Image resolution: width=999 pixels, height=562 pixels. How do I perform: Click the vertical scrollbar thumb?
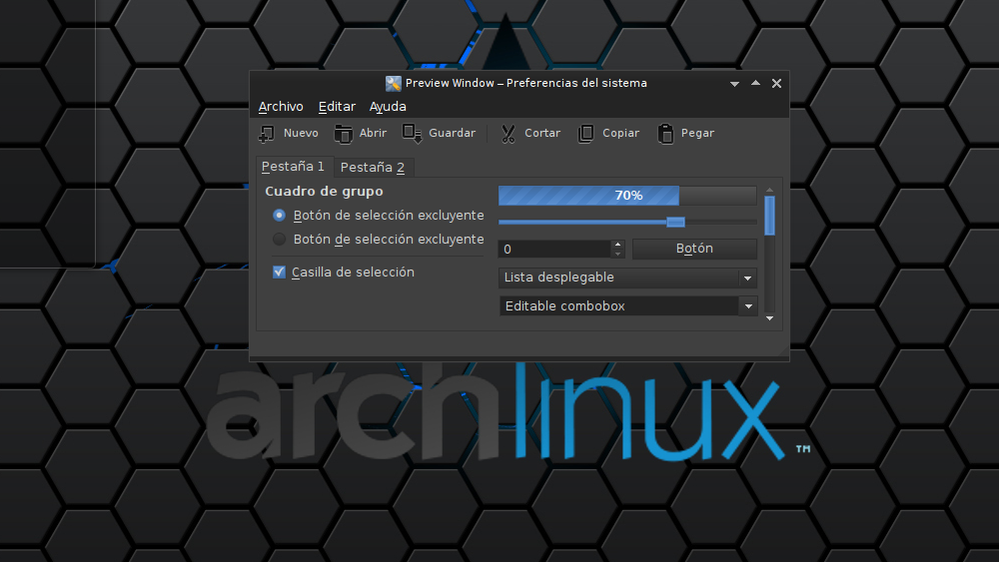(x=769, y=216)
